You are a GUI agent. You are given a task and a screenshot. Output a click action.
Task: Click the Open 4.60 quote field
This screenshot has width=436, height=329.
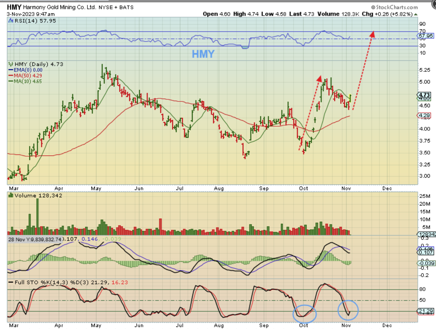(x=216, y=14)
